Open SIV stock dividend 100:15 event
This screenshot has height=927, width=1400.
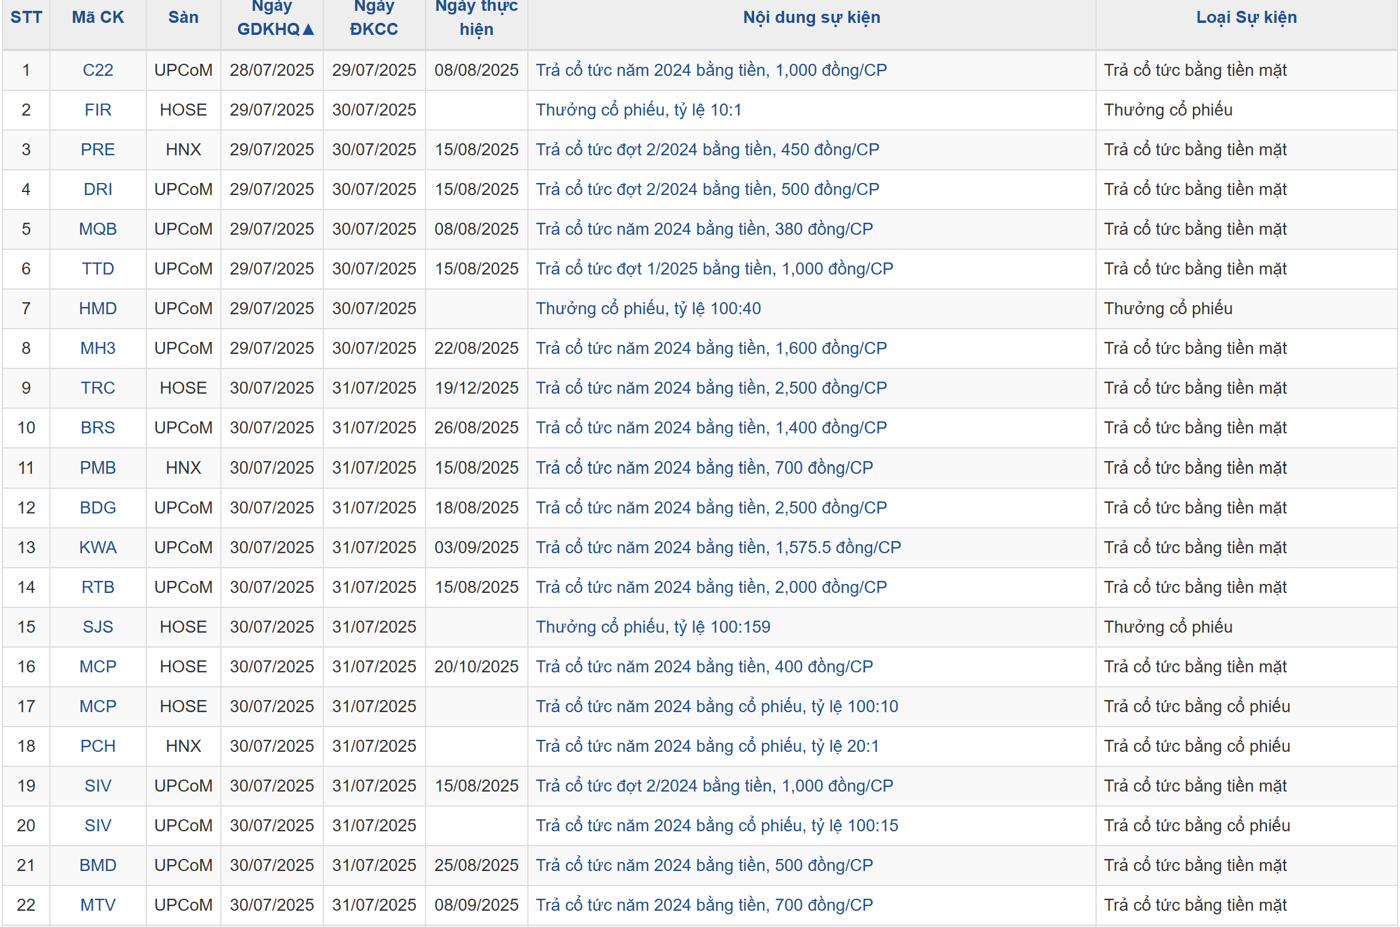point(717,826)
